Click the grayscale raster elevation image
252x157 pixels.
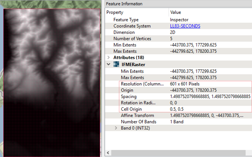51,83
